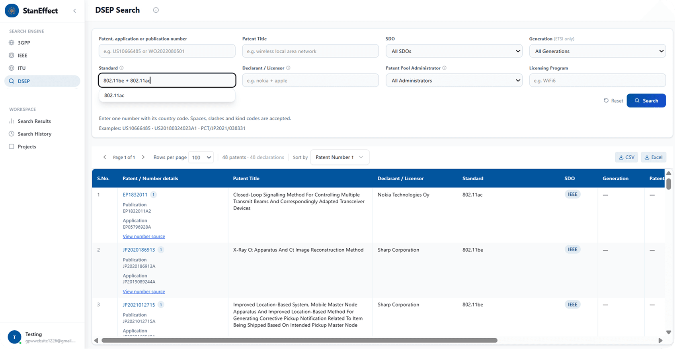Image resolution: width=675 pixels, height=349 pixels.
Task: Focus the Patent Title input field
Action: 310,51
